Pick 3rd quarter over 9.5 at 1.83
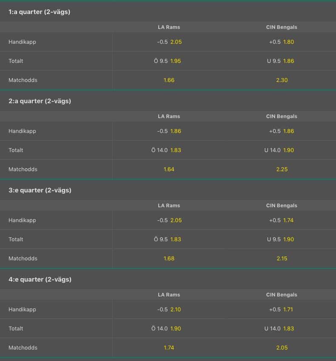This screenshot has height=361, width=336. point(169,240)
